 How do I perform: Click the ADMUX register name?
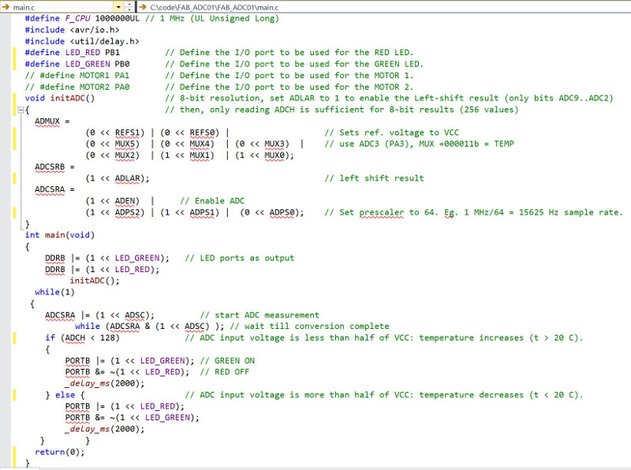coord(47,121)
